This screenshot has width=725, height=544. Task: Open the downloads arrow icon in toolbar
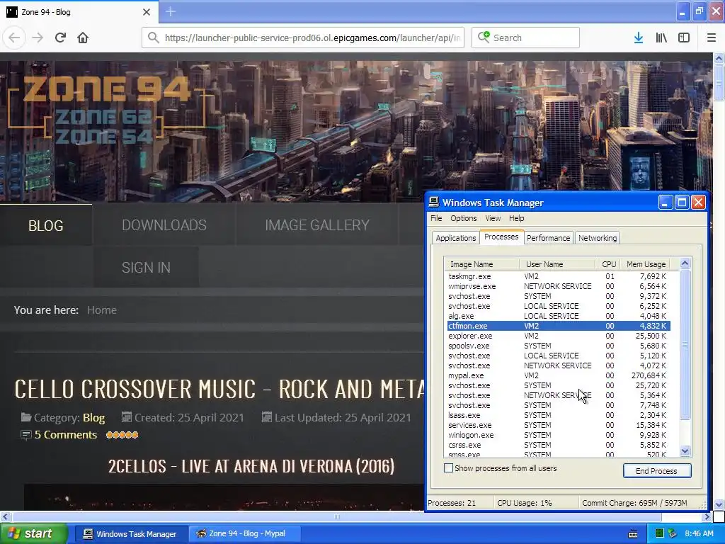click(x=639, y=38)
